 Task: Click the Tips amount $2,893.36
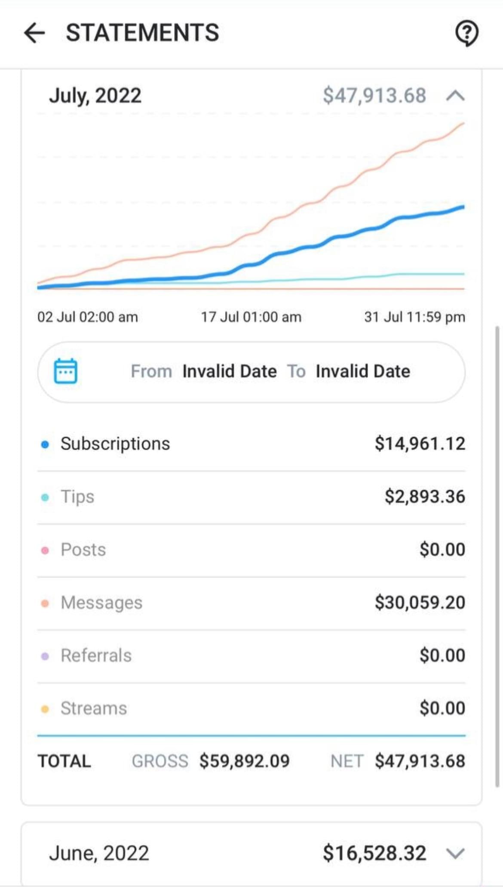point(425,497)
